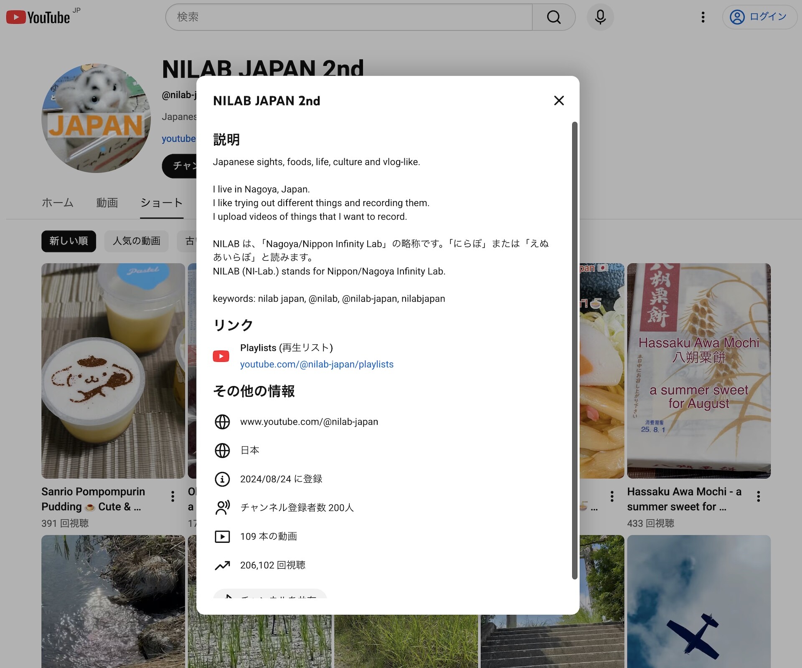Click the search magnifier button
The width and height of the screenshot is (802, 668).
[x=553, y=17]
